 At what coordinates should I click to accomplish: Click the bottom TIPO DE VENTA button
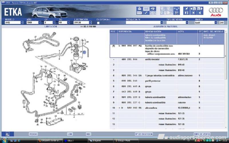pos(202,134)
